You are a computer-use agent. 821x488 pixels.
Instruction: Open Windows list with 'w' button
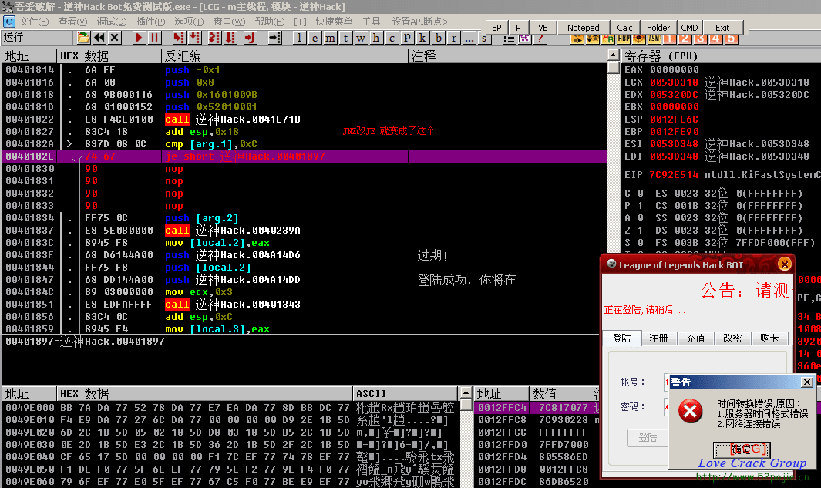(361, 38)
